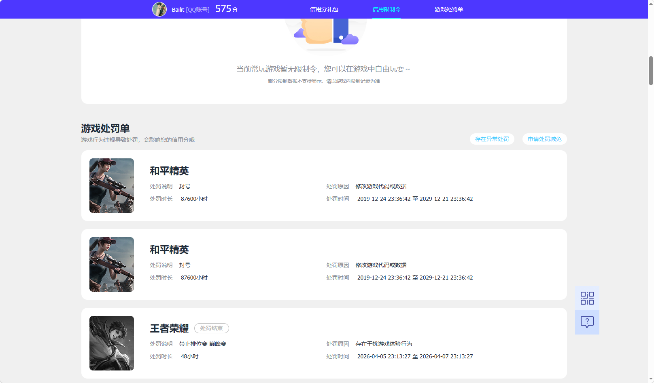Click the help question mark icon
Viewport: 654px width, 383px height.
[587, 322]
